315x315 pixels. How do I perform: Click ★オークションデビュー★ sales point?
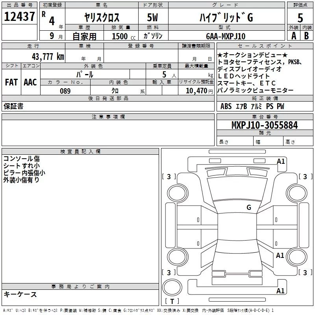(x=252, y=55)
